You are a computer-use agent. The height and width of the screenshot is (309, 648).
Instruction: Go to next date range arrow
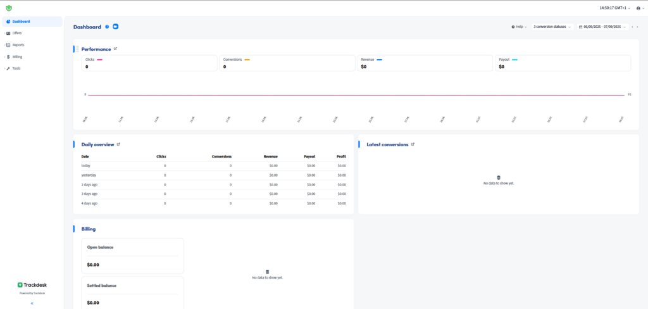pos(637,27)
